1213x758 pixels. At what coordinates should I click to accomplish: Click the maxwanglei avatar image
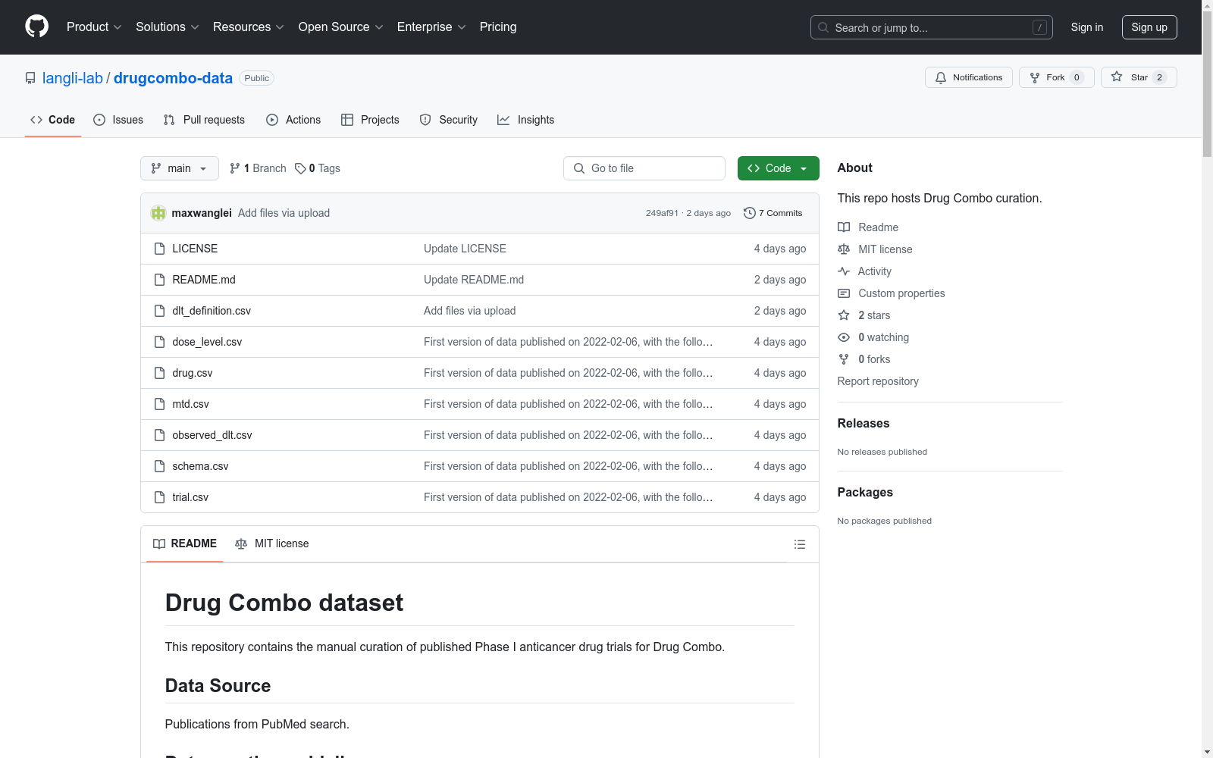point(158,213)
